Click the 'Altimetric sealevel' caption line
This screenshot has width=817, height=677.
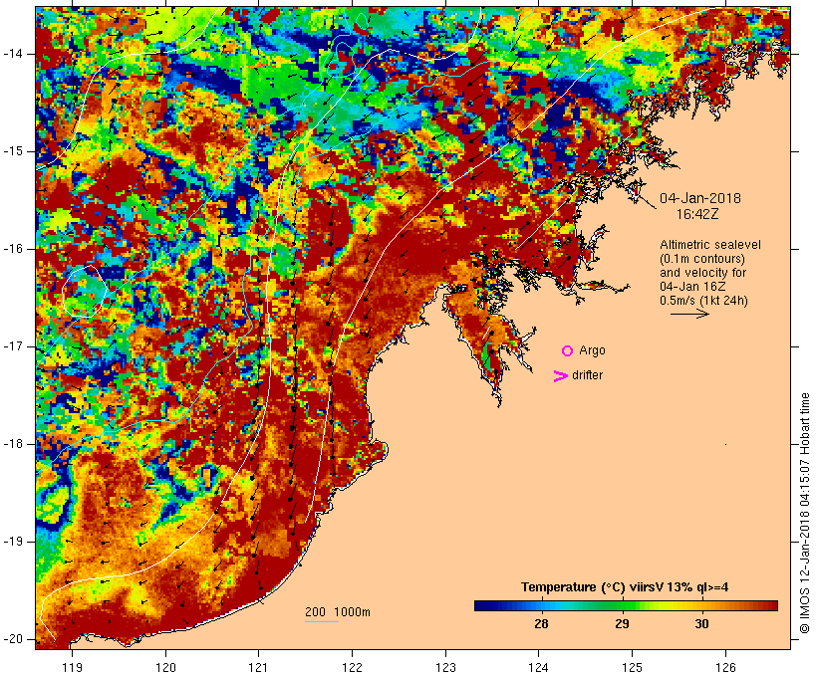pos(710,245)
